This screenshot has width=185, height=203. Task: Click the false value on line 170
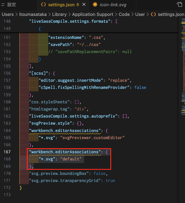point(99,173)
